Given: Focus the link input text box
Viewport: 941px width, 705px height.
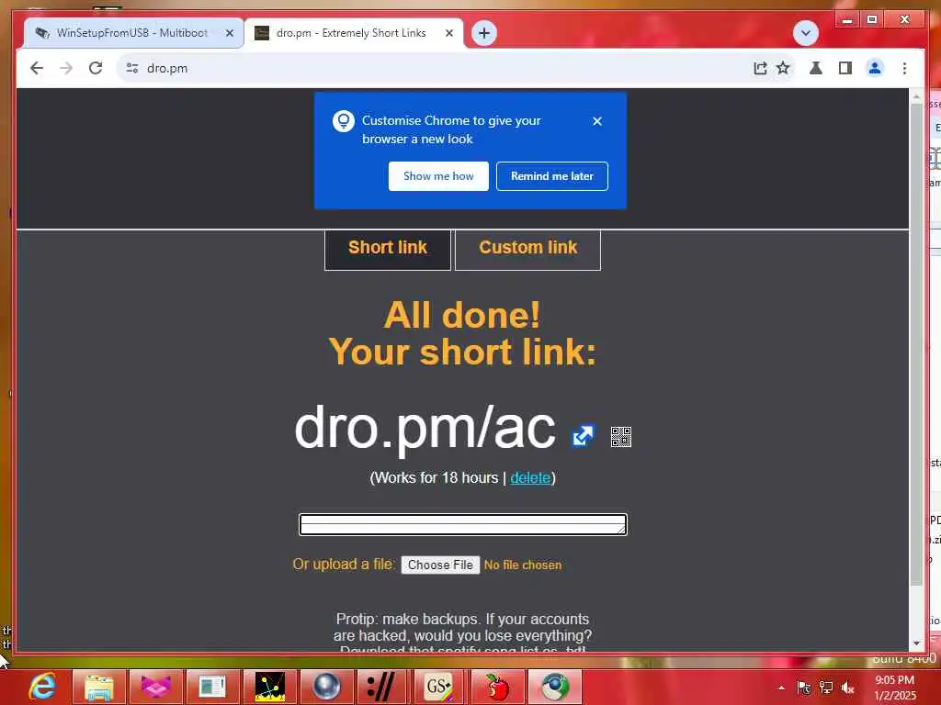Looking at the screenshot, I should click(x=463, y=524).
